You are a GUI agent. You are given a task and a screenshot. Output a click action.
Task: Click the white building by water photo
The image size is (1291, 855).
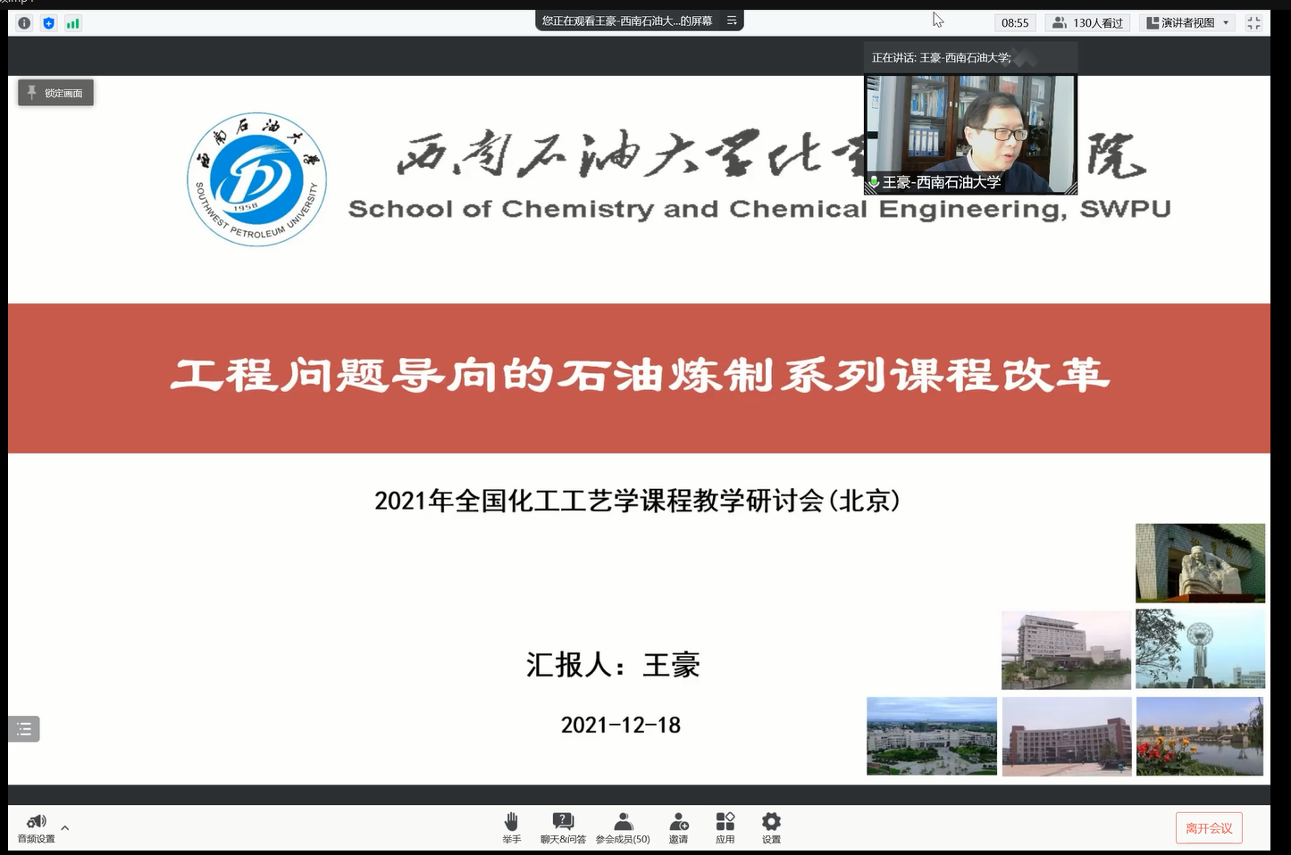[1067, 650]
